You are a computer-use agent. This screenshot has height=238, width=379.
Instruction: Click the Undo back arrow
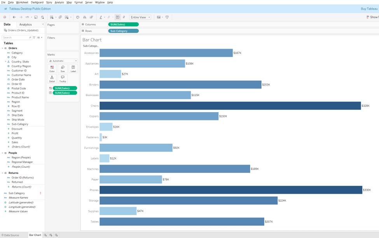pos(14,17)
